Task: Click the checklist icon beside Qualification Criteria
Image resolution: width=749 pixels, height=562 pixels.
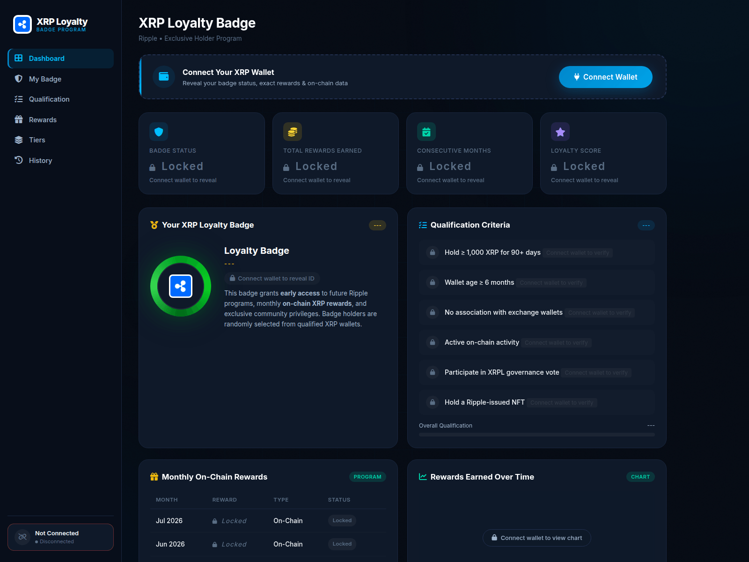Action: pos(423,225)
